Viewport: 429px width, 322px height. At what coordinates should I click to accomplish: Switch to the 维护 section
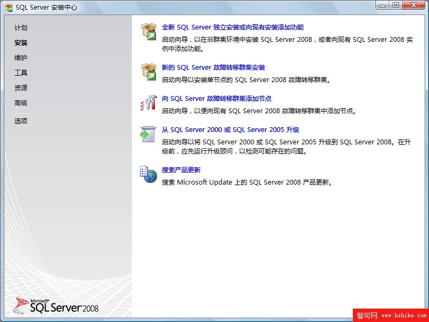pos(21,58)
